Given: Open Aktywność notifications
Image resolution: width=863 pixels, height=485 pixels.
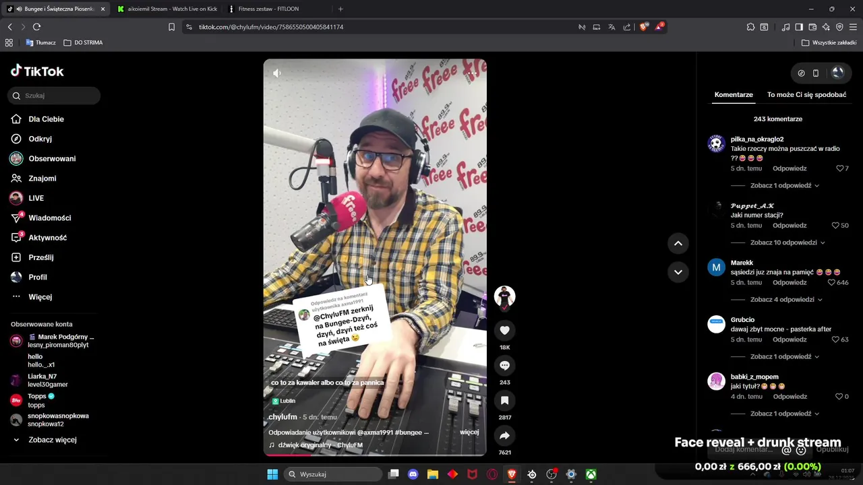Looking at the screenshot, I should coord(47,238).
